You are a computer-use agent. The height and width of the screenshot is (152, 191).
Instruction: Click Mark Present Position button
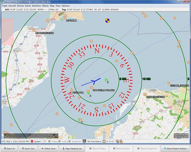pos(175,149)
